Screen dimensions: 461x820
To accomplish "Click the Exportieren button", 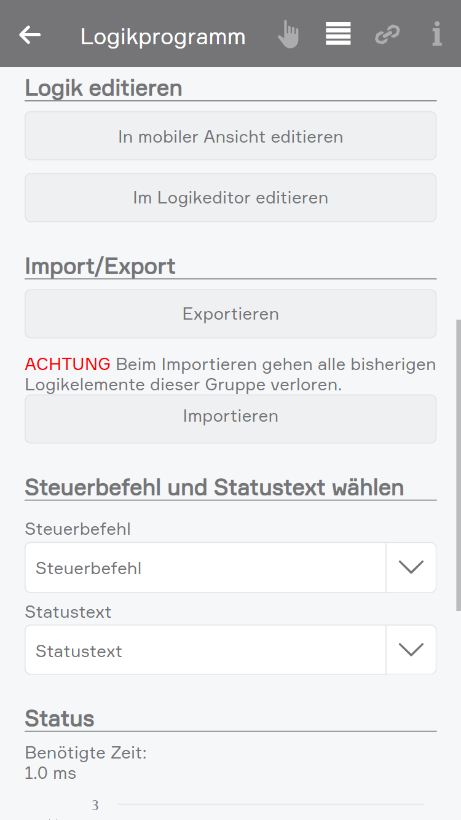I will 230,314.
